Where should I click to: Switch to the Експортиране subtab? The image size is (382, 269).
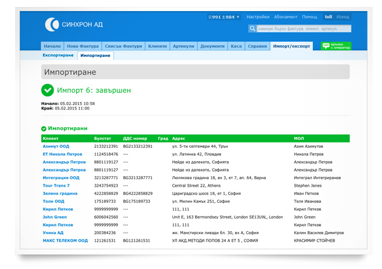(58, 55)
